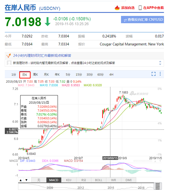Viewport: 169px width, 192px height.
Task: Select the DMI indicator tab
Action: tap(128, 180)
